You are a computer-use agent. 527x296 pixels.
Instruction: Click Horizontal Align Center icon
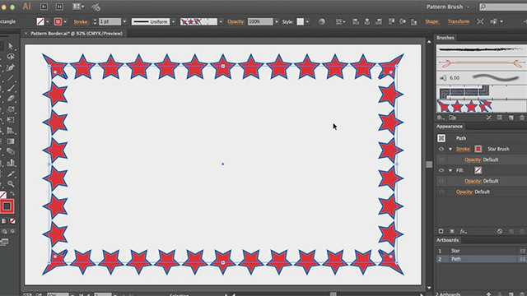pos(367,22)
